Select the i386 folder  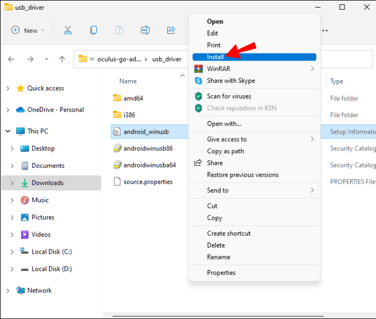(129, 115)
